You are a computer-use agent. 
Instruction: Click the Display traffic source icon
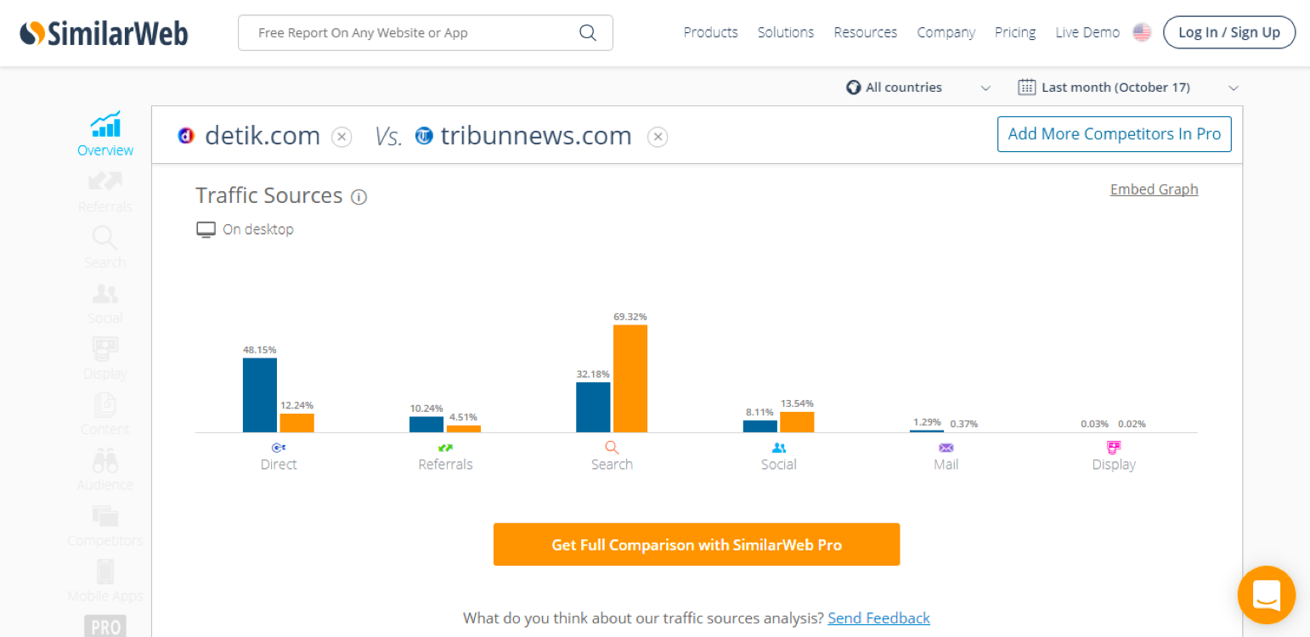(x=1114, y=448)
